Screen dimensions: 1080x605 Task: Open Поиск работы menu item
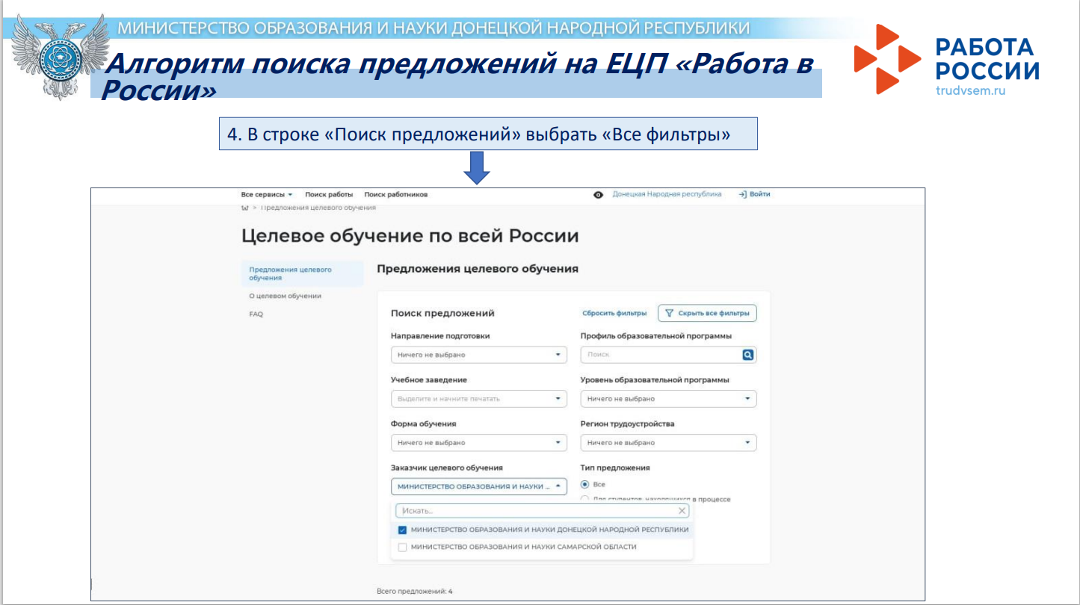[329, 194]
